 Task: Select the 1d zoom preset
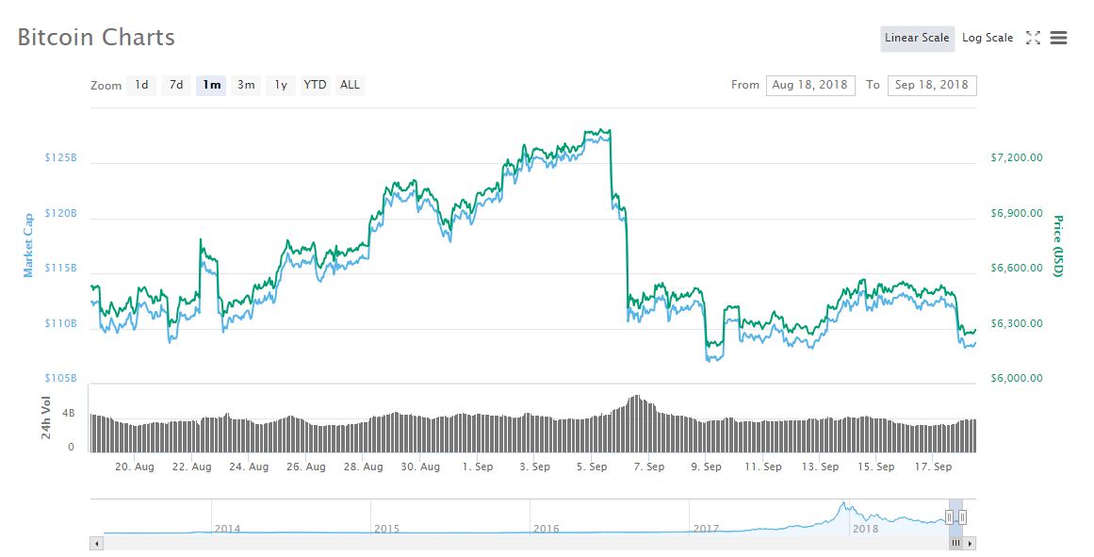140,85
